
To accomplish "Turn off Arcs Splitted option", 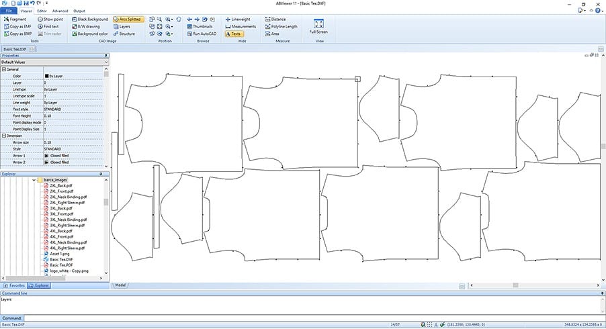I will tap(127, 19).
